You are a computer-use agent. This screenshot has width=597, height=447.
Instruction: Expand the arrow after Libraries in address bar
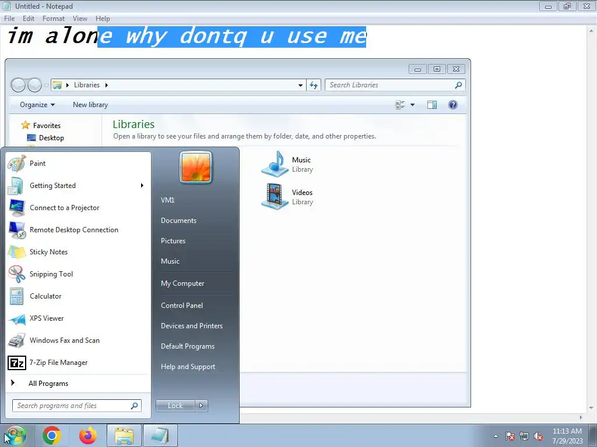107,85
